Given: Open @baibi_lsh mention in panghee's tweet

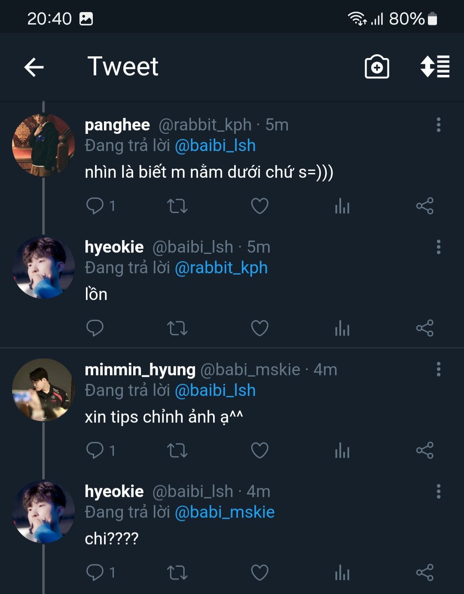Looking at the screenshot, I should (x=215, y=145).
